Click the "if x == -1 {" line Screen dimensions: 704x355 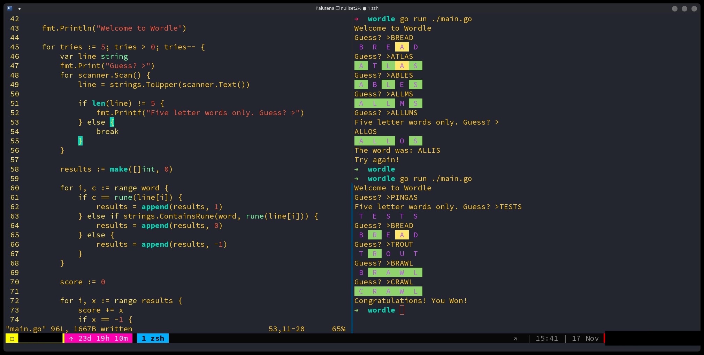pyautogui.click(x=105, y=319)
